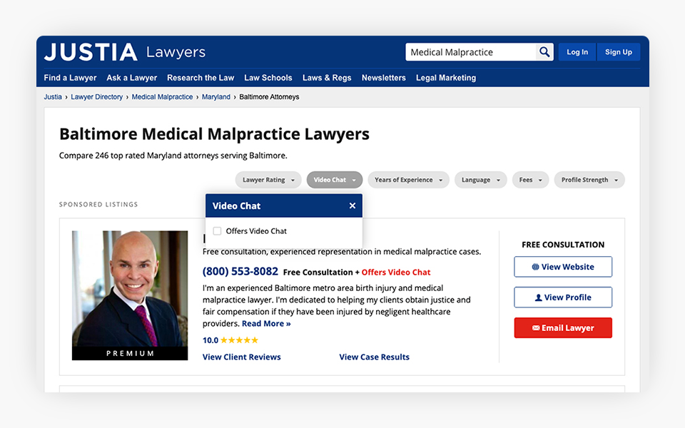Focus the Medical Malpractice search field
This screenshot has height=428, width=685.
click(x=471, y=52)
